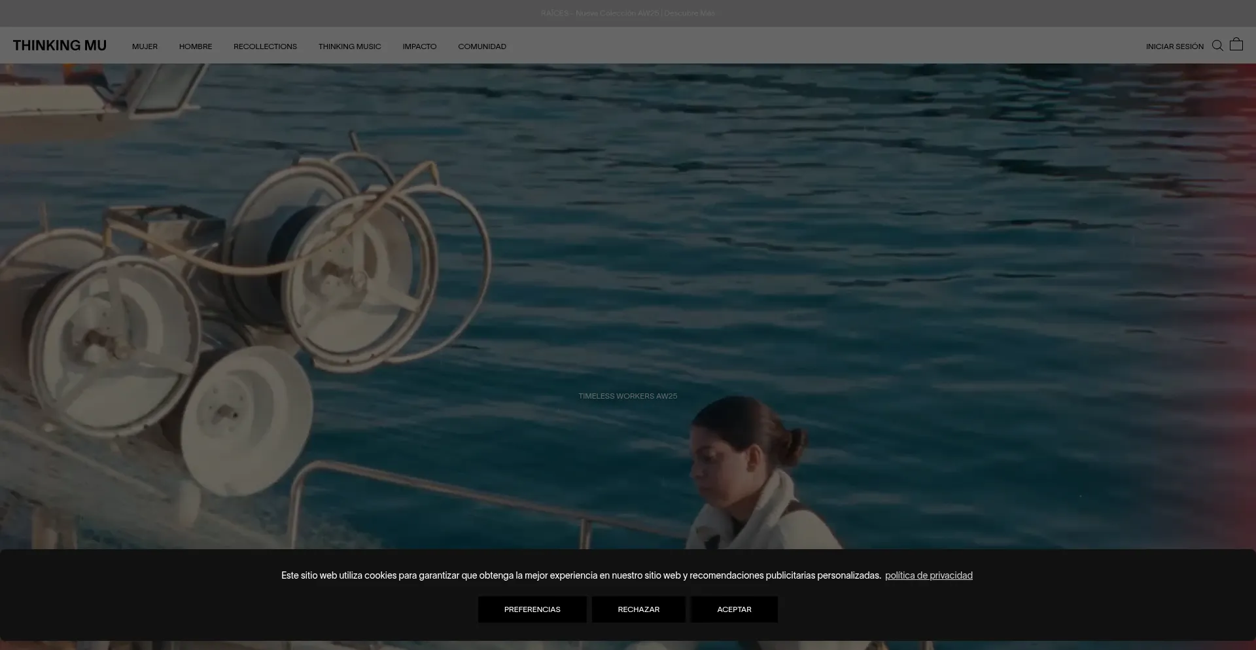Click INICIAR SESIÓN to log in
The image size is (1256, 650).
1174,46
